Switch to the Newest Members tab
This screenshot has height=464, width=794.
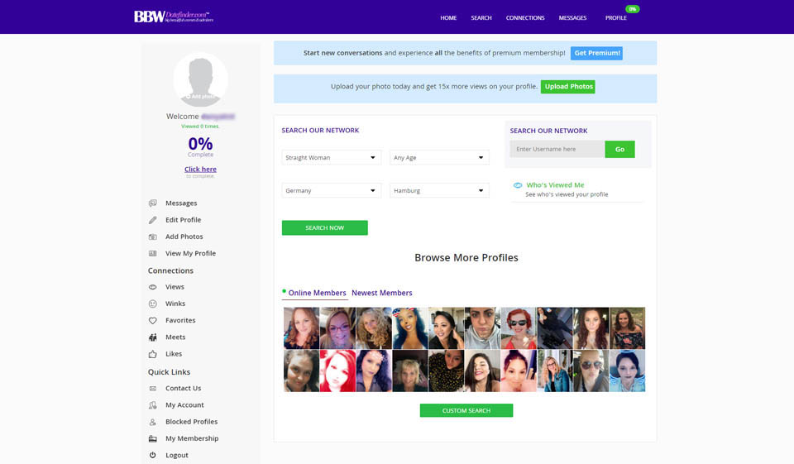click(381, 293)
